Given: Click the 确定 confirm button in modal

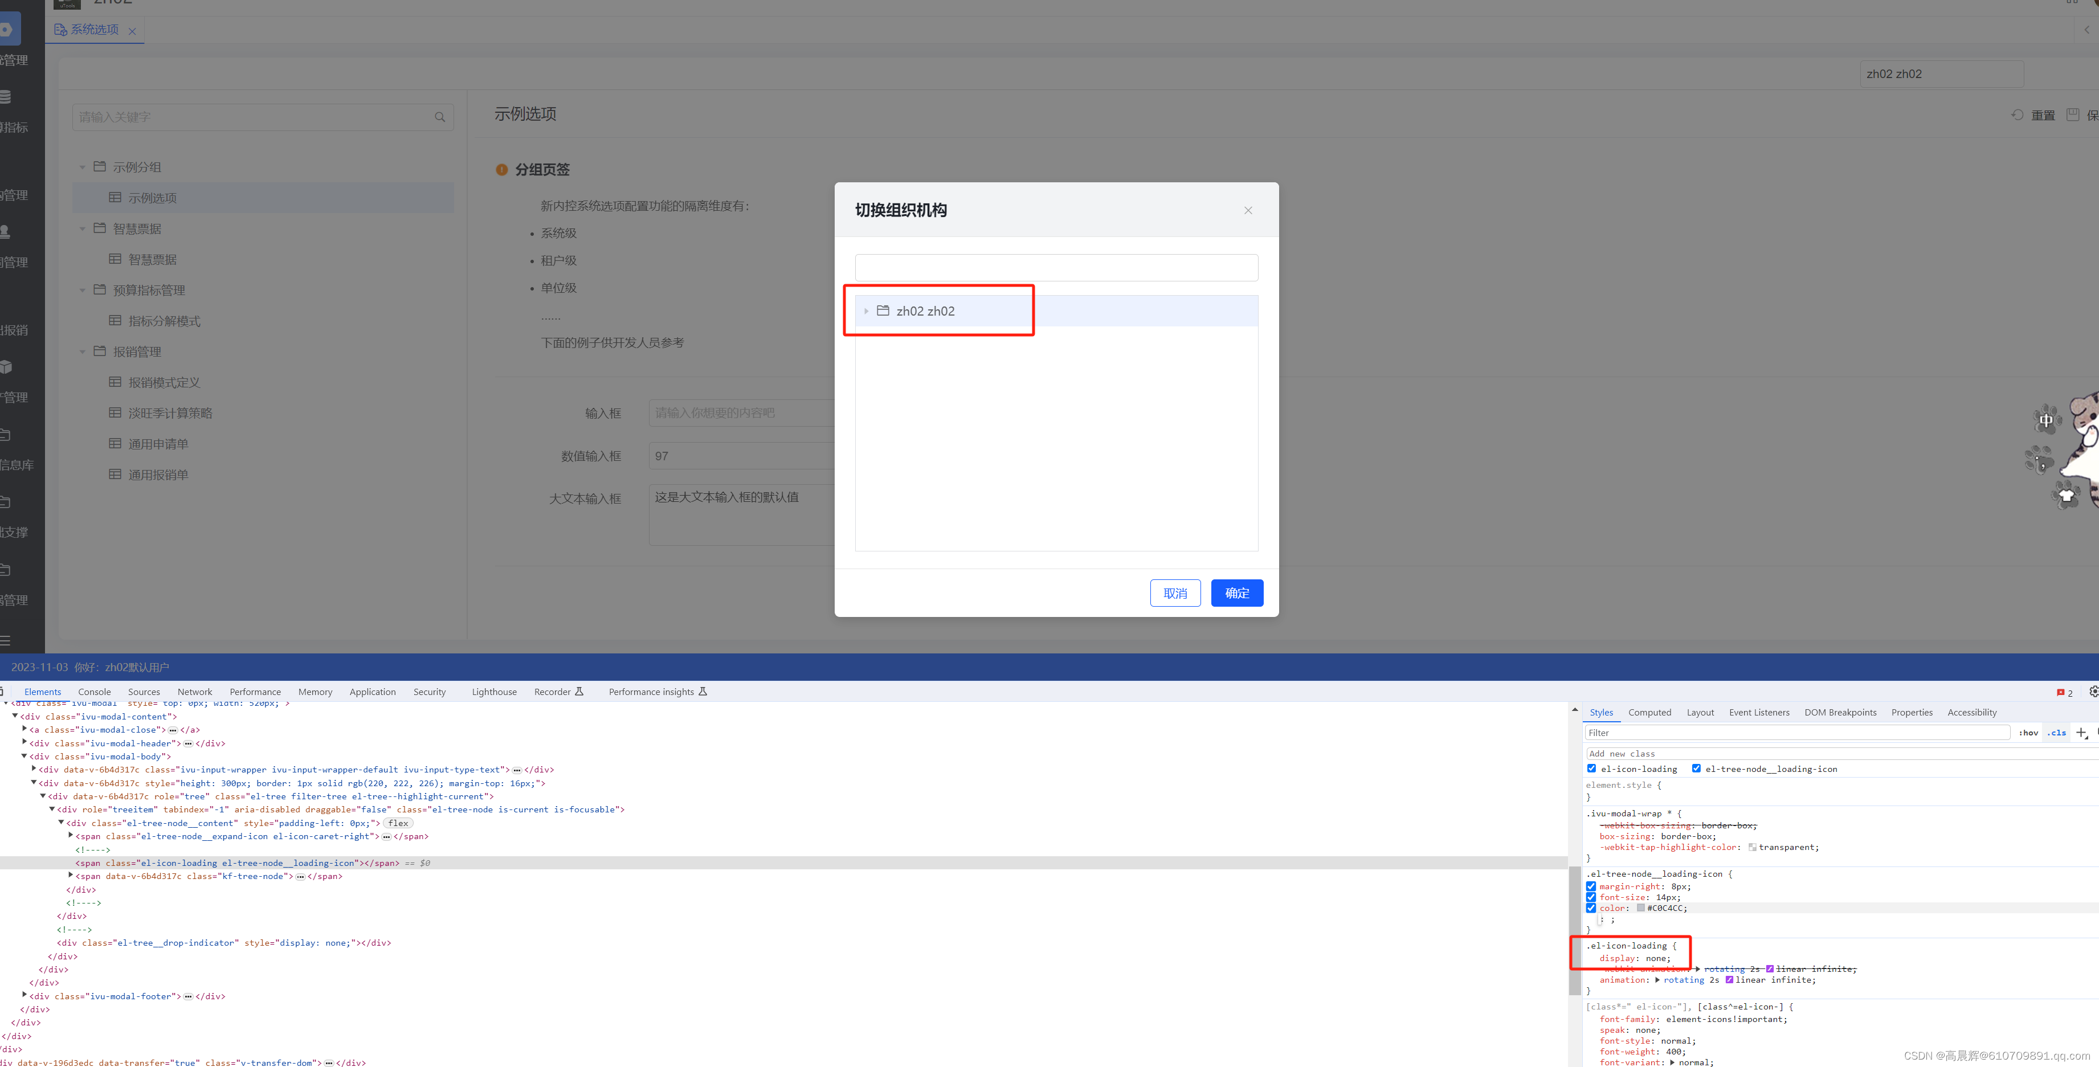Looking at the screenshot, I should [x=1237, y=593].
